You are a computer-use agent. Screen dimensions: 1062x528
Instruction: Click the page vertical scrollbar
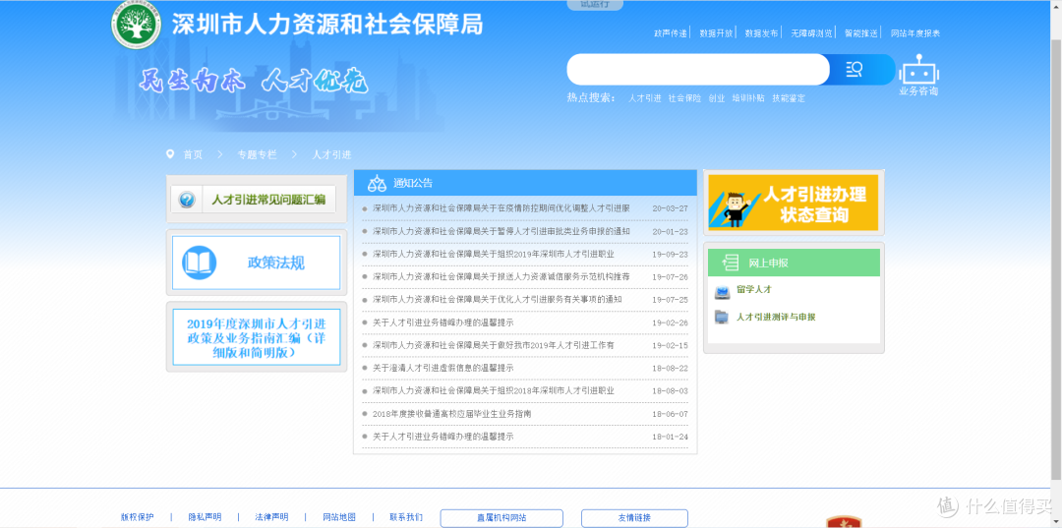click(1056, 258)
